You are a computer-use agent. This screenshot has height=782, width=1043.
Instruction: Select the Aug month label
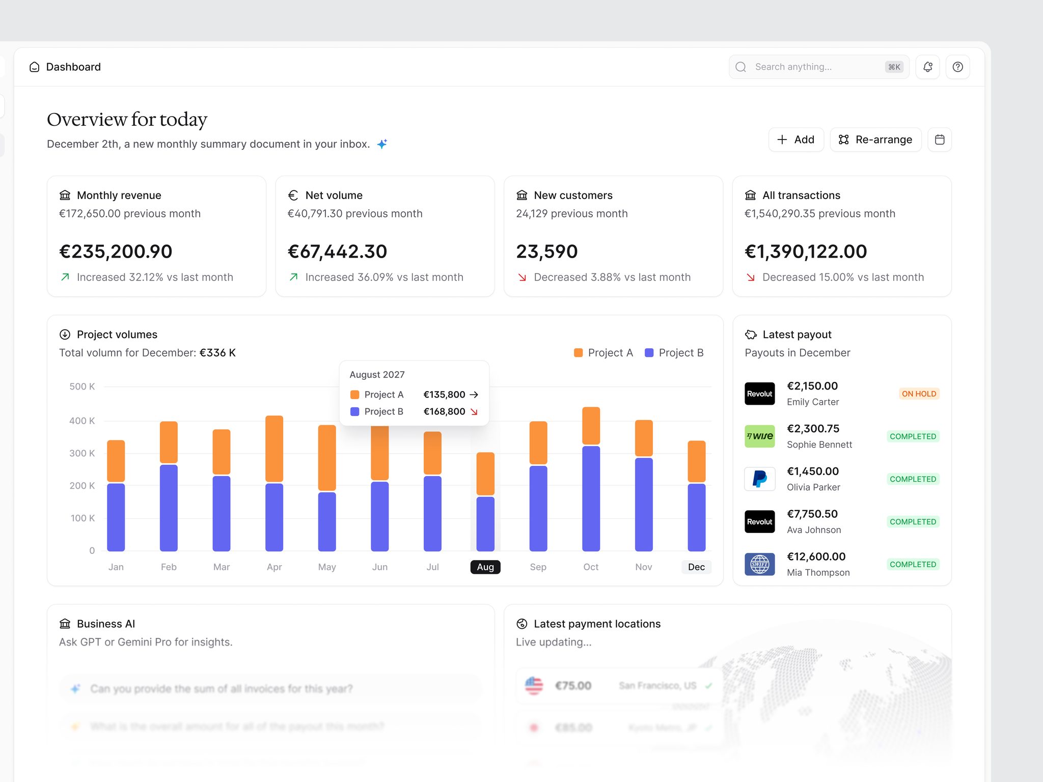(485, 567)
